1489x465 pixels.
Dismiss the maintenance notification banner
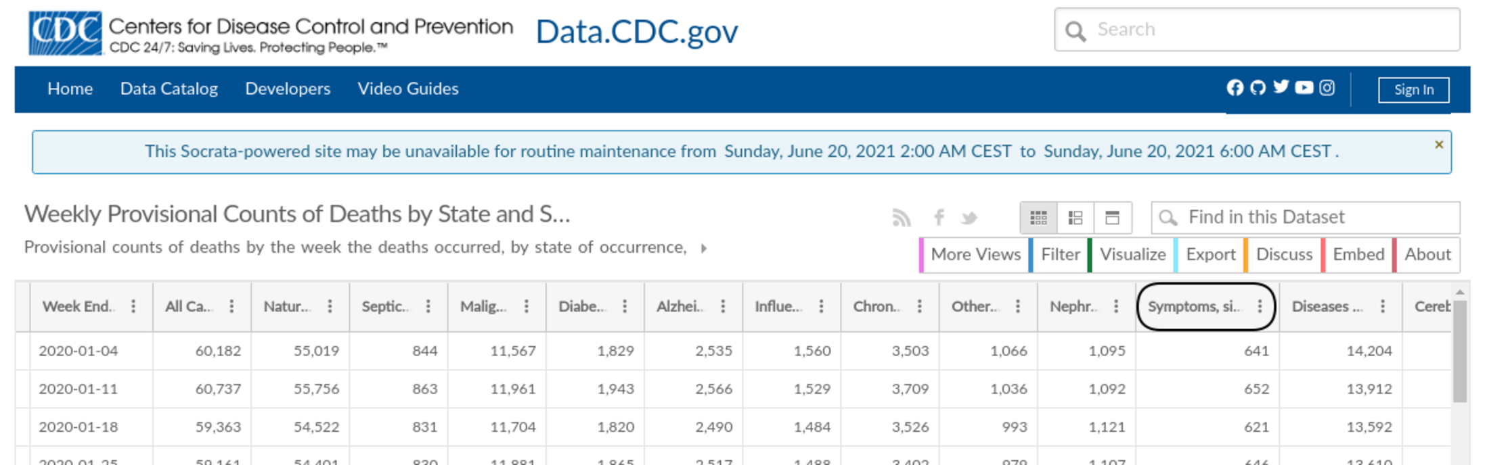click(1439, 145)
